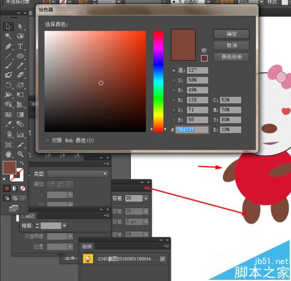Click the 粗细 weight stepper arrows
The width and height of the screenshot is (291, 281).
pos(37,226)
